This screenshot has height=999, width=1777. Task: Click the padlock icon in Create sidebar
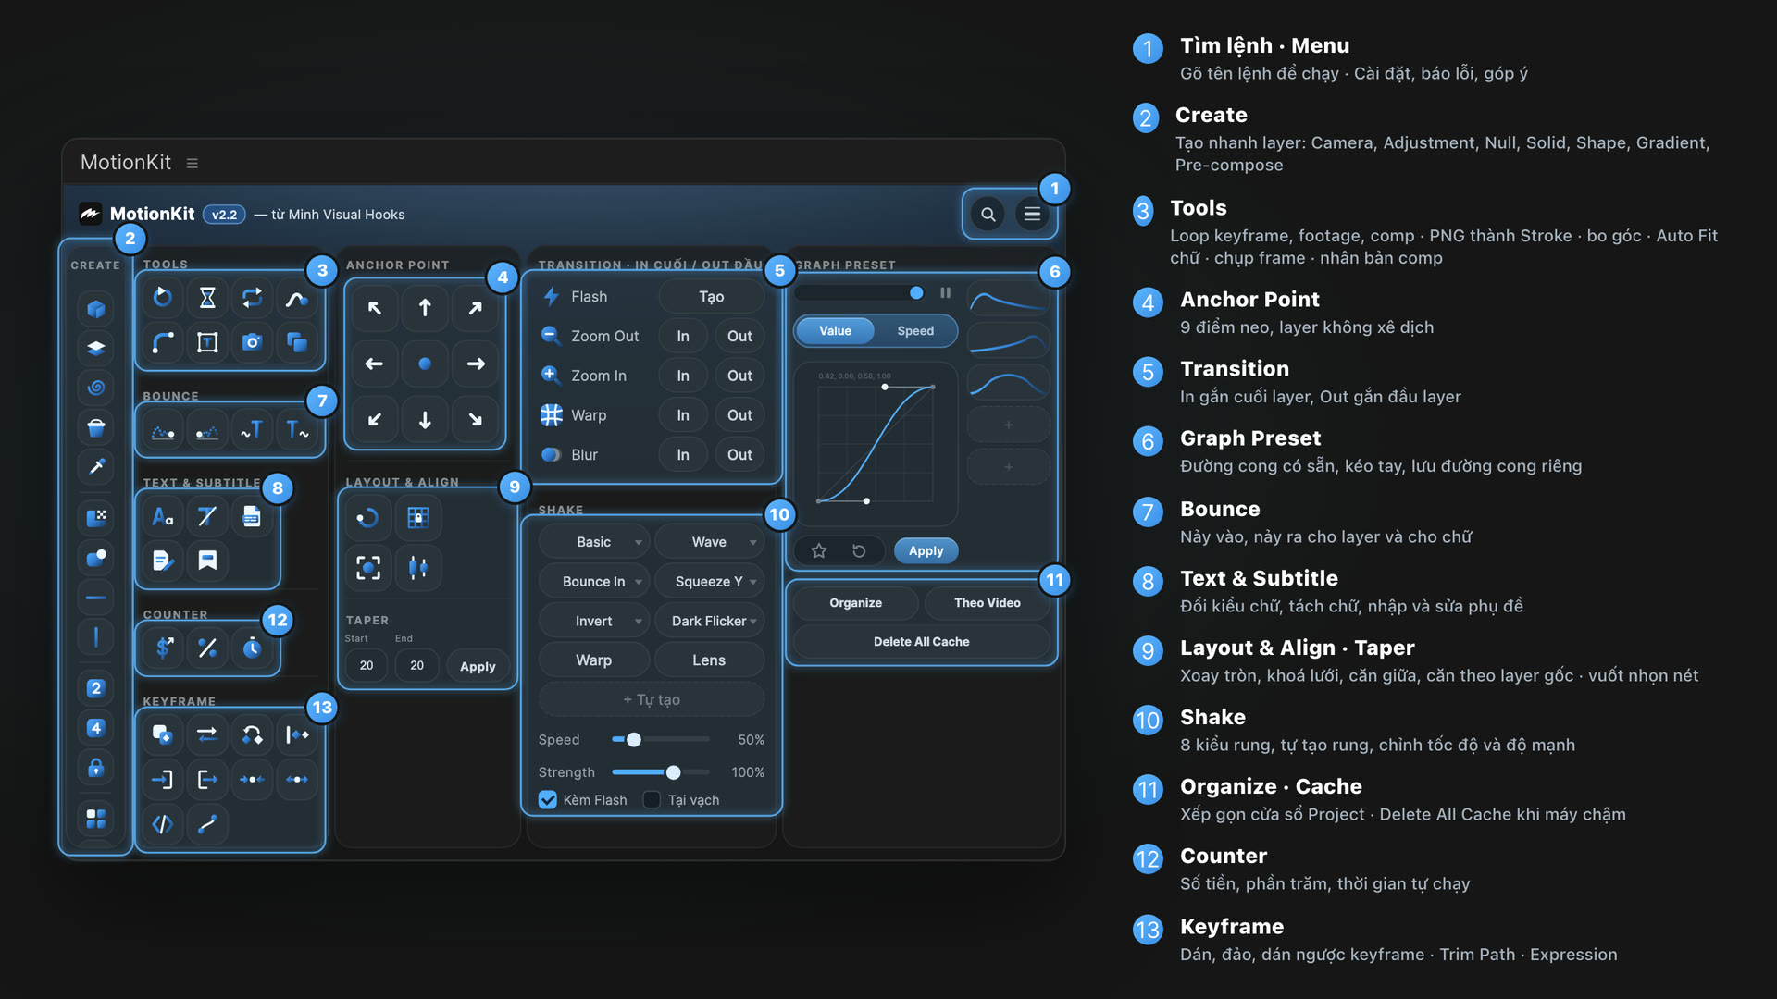tap(96, 768)
